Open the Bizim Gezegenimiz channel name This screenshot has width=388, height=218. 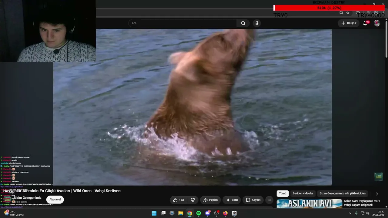point(28,198)
